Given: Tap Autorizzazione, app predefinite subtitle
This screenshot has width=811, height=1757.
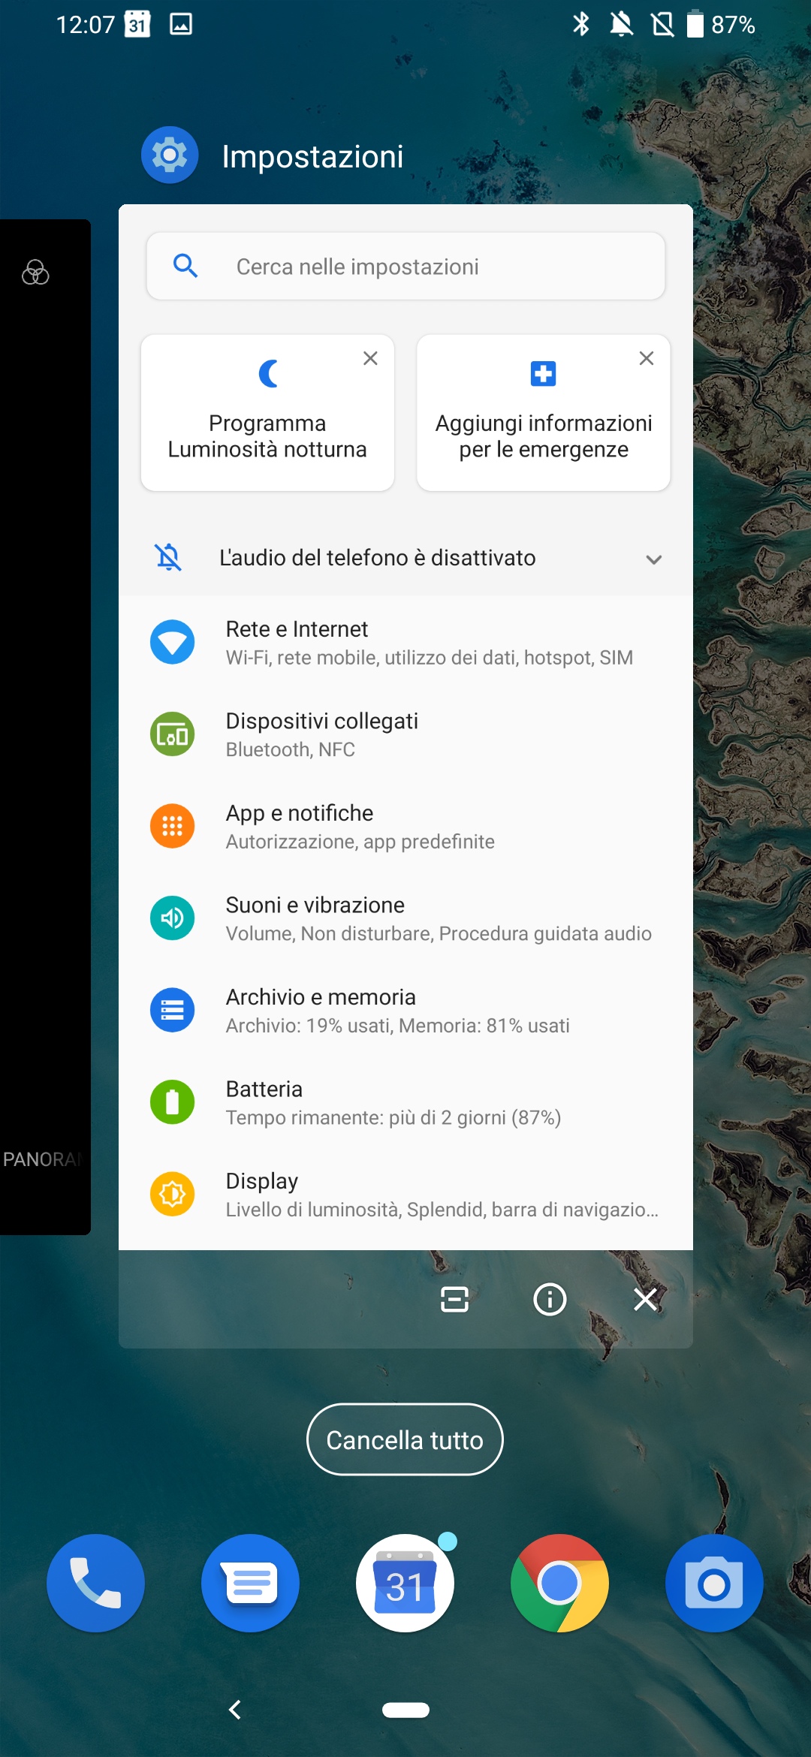Looking at the screenshot, I should point(360,842).
